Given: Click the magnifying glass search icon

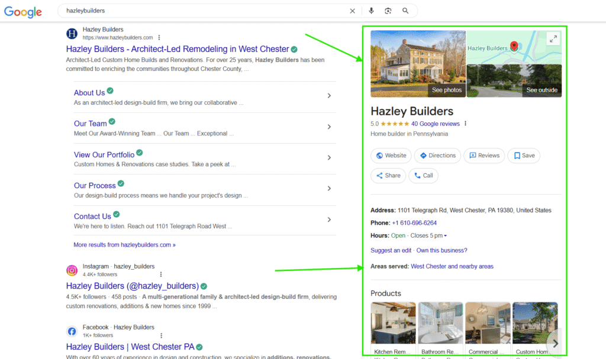Looking at the screenshot, I should [405, 10].
